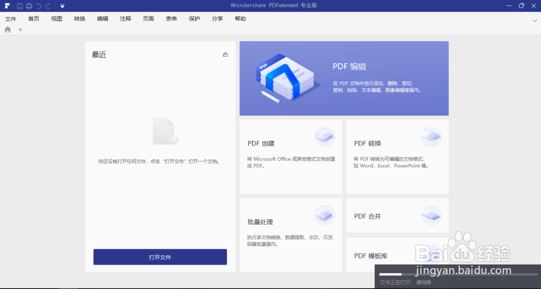Click the 打开文件 button
This screenshot has height=289, width=541.
point(160,257)
